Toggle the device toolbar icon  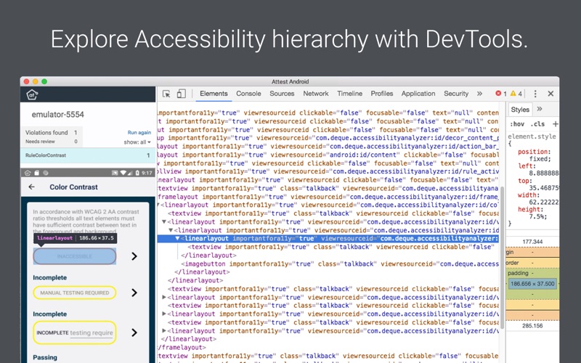point(181,94)
